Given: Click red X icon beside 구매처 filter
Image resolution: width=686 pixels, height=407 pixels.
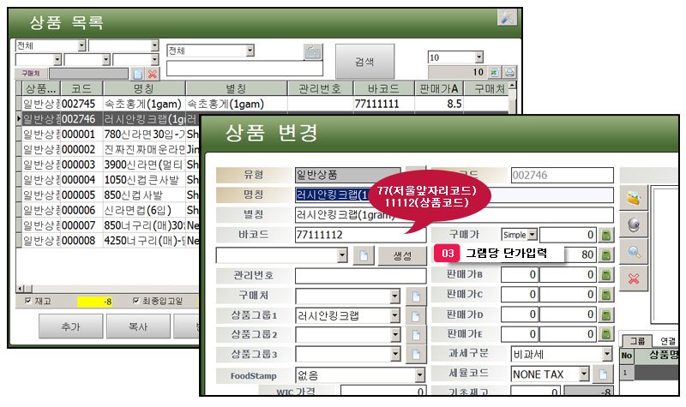Looking at the screenshot, I should (x=153, y=74).
